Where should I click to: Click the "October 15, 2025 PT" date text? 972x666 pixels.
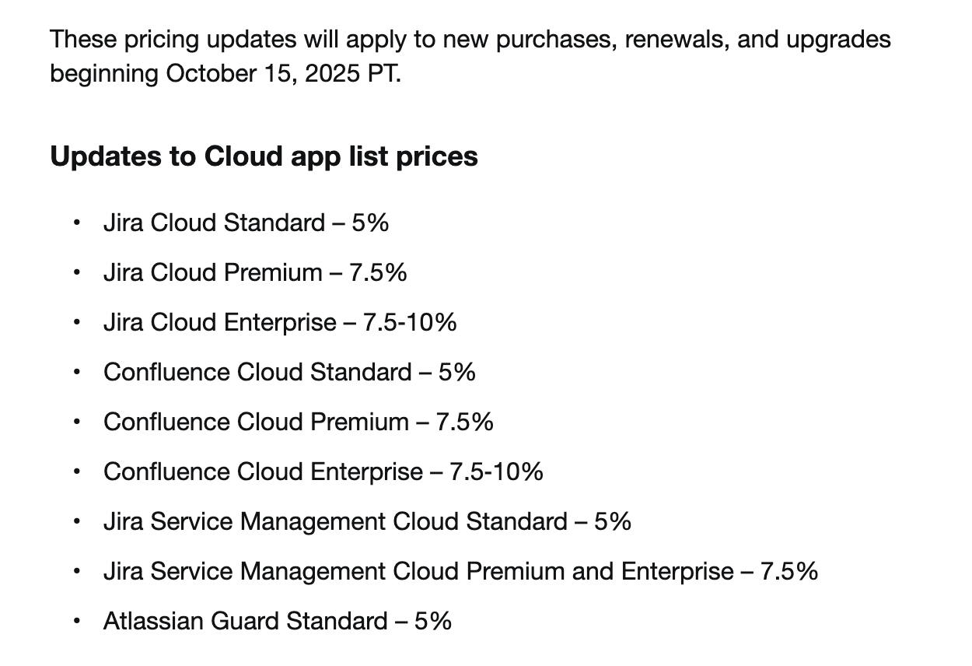coord(283,74)
